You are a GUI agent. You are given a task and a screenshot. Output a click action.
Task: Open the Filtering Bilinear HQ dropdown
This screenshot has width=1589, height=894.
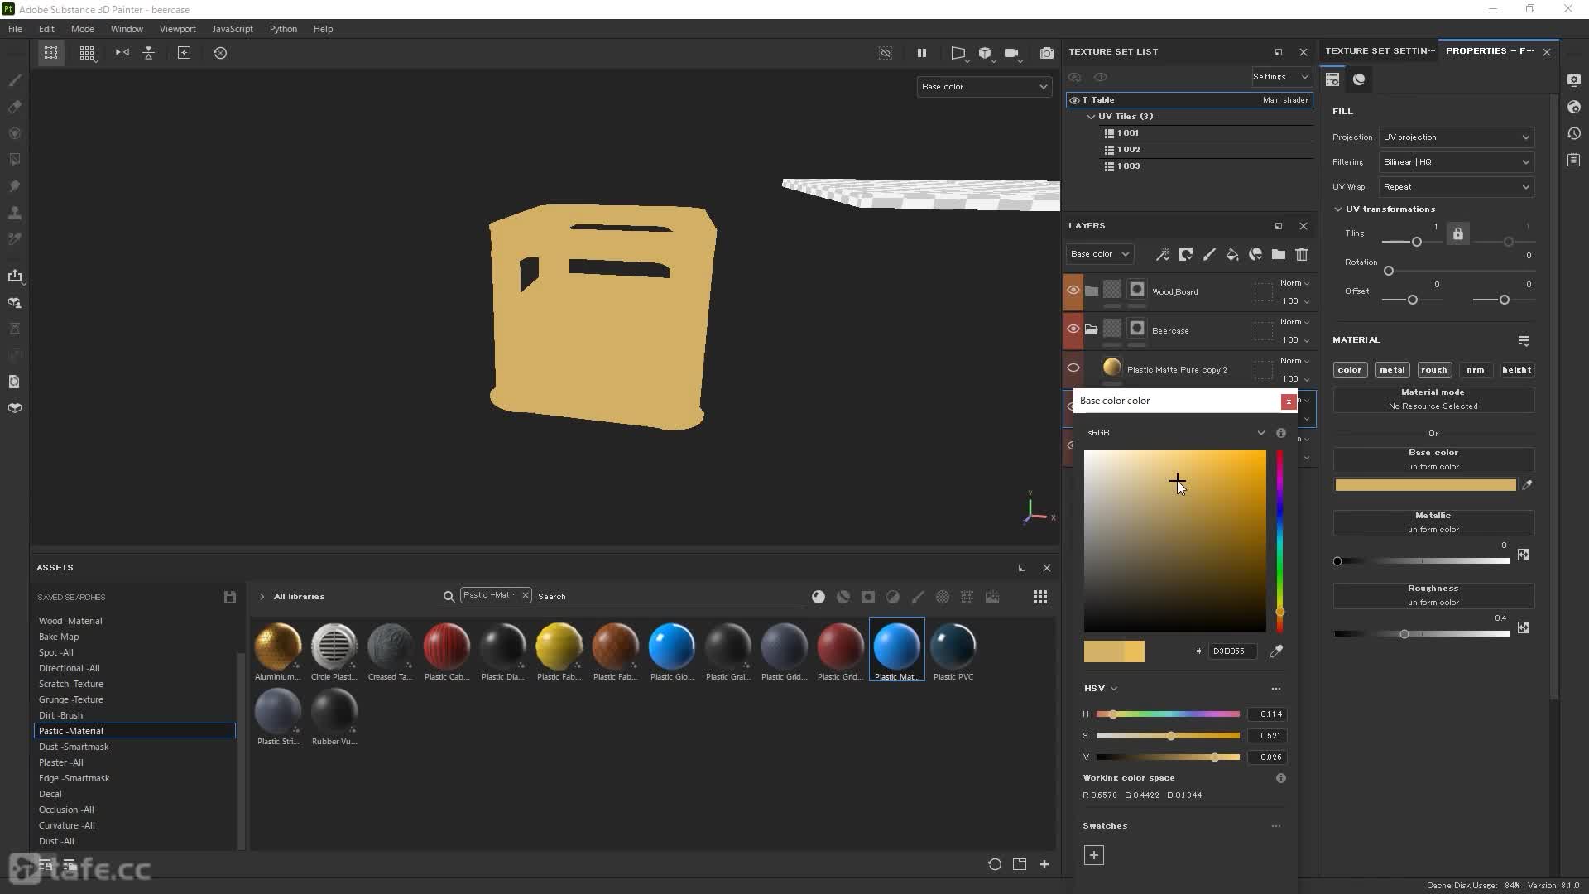click(x=1456, y=162)
